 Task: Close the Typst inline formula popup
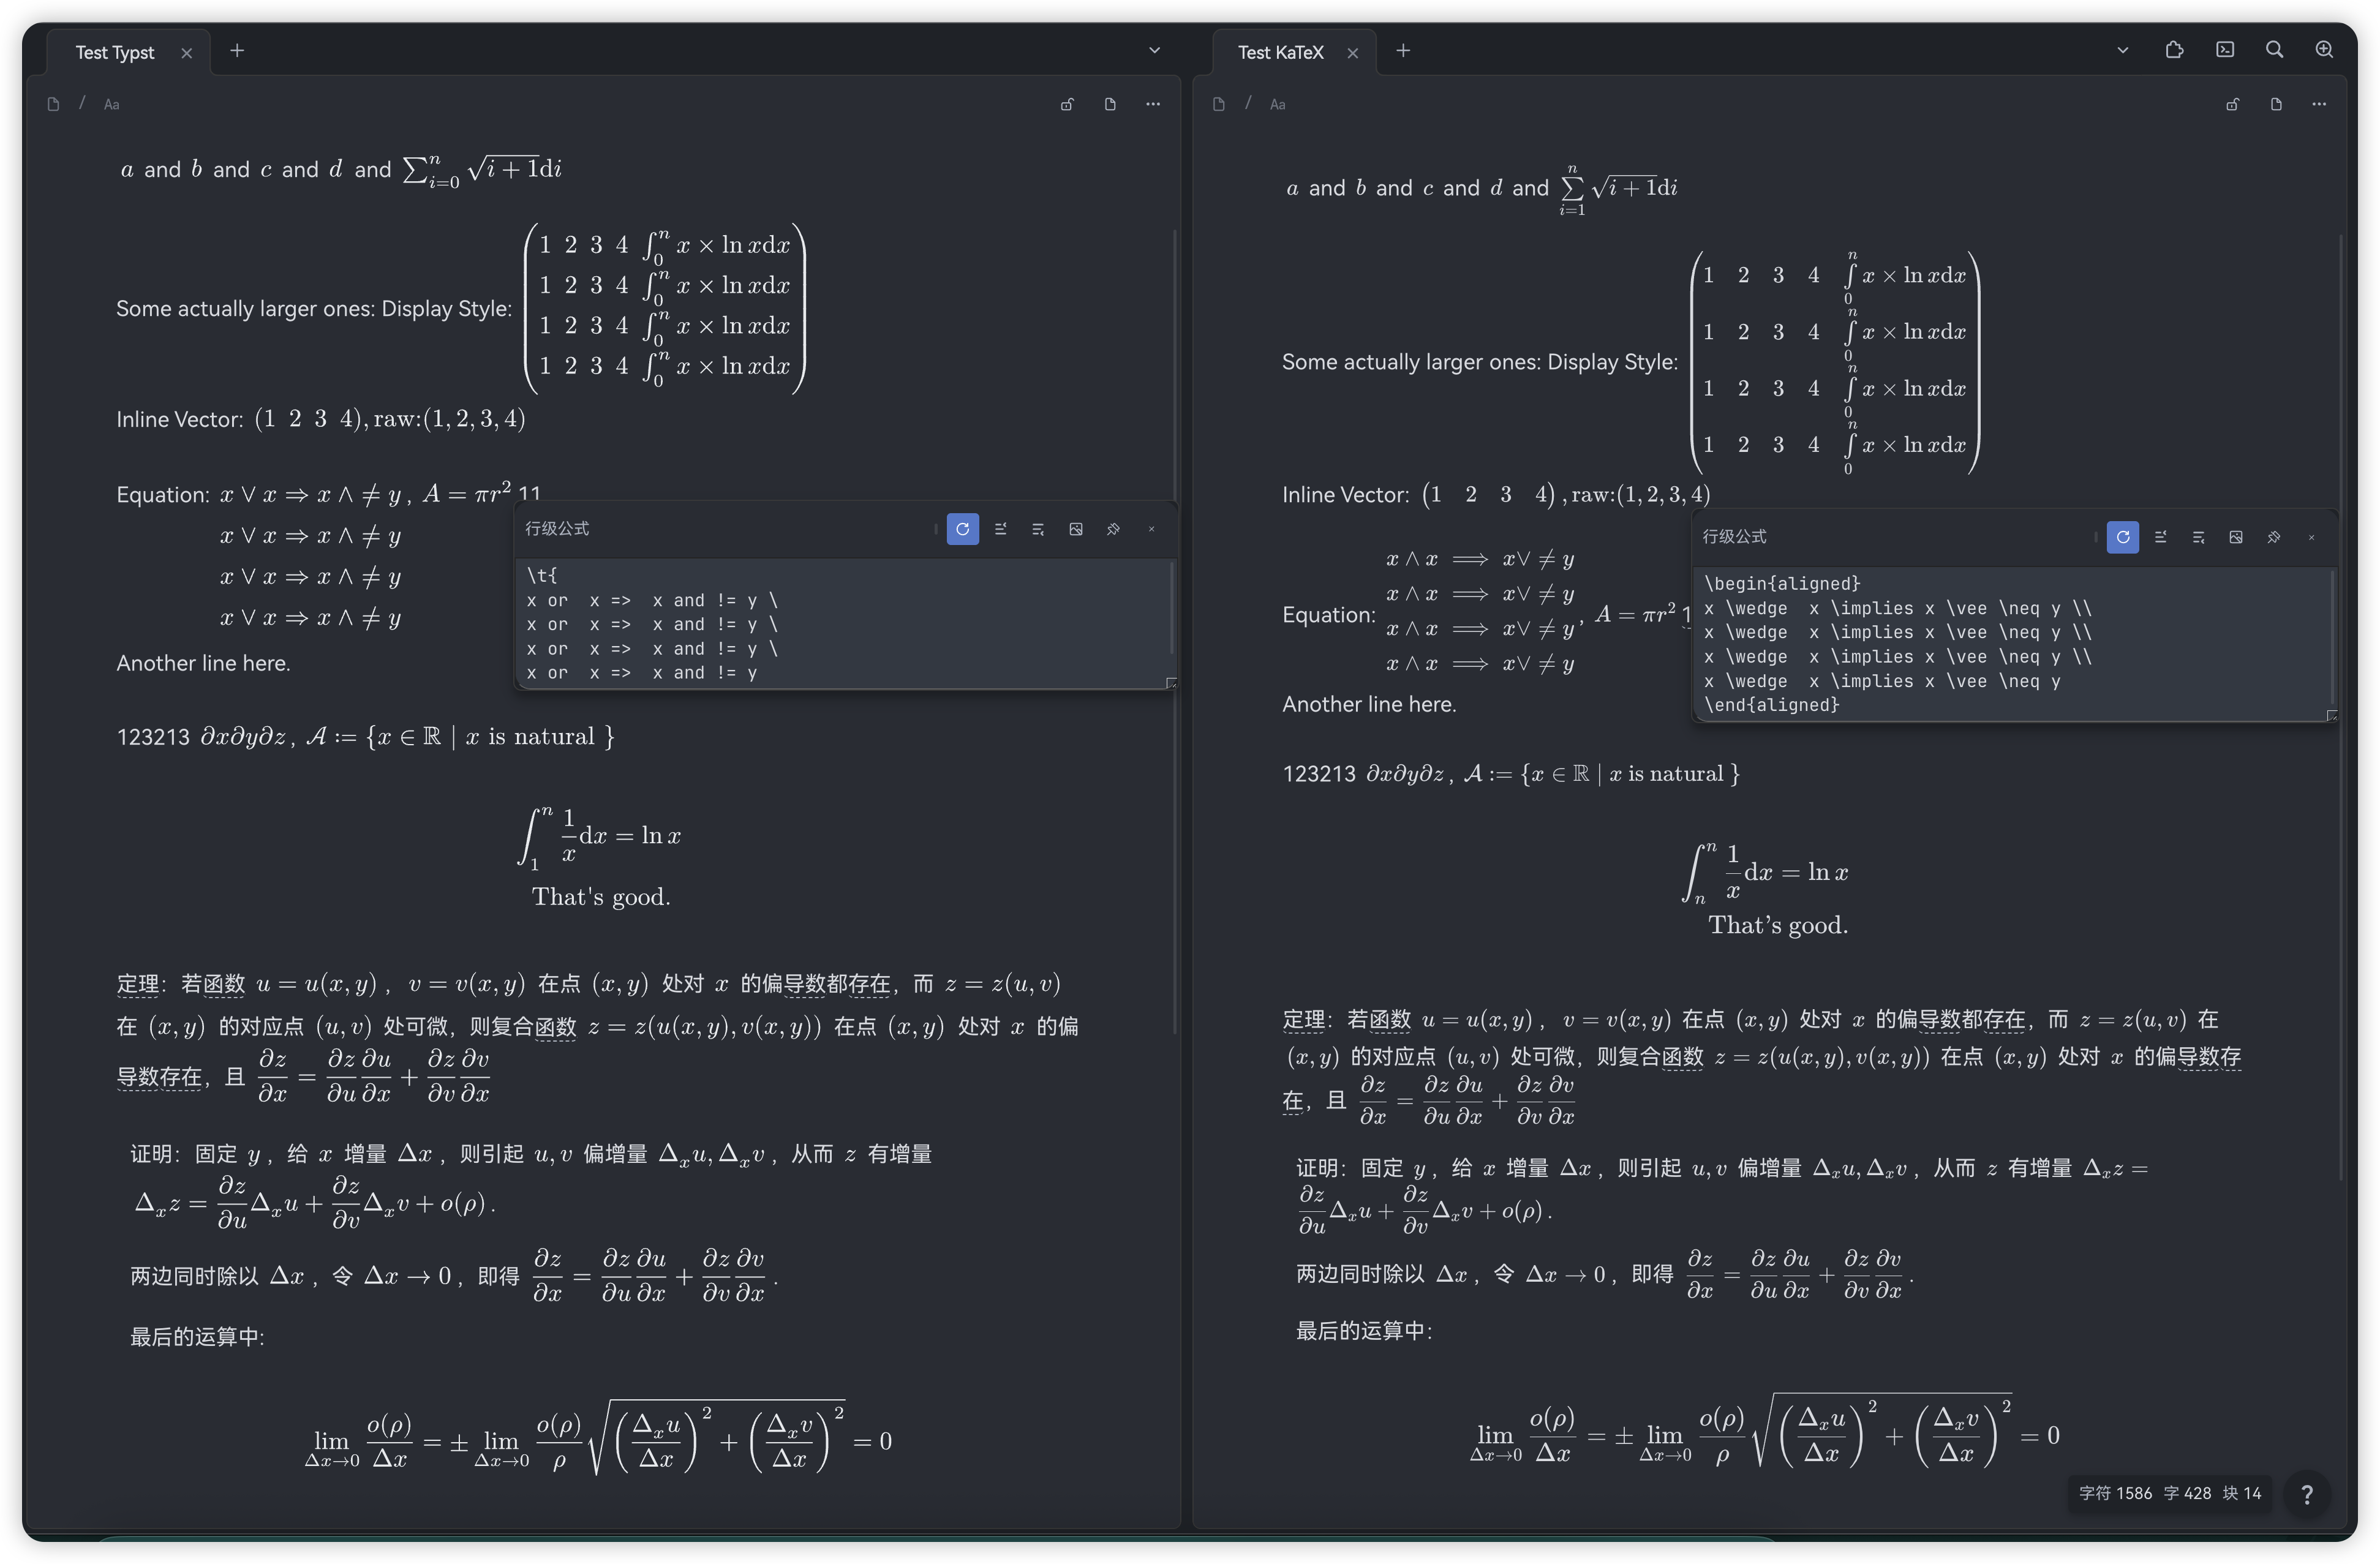point(1151,529)
